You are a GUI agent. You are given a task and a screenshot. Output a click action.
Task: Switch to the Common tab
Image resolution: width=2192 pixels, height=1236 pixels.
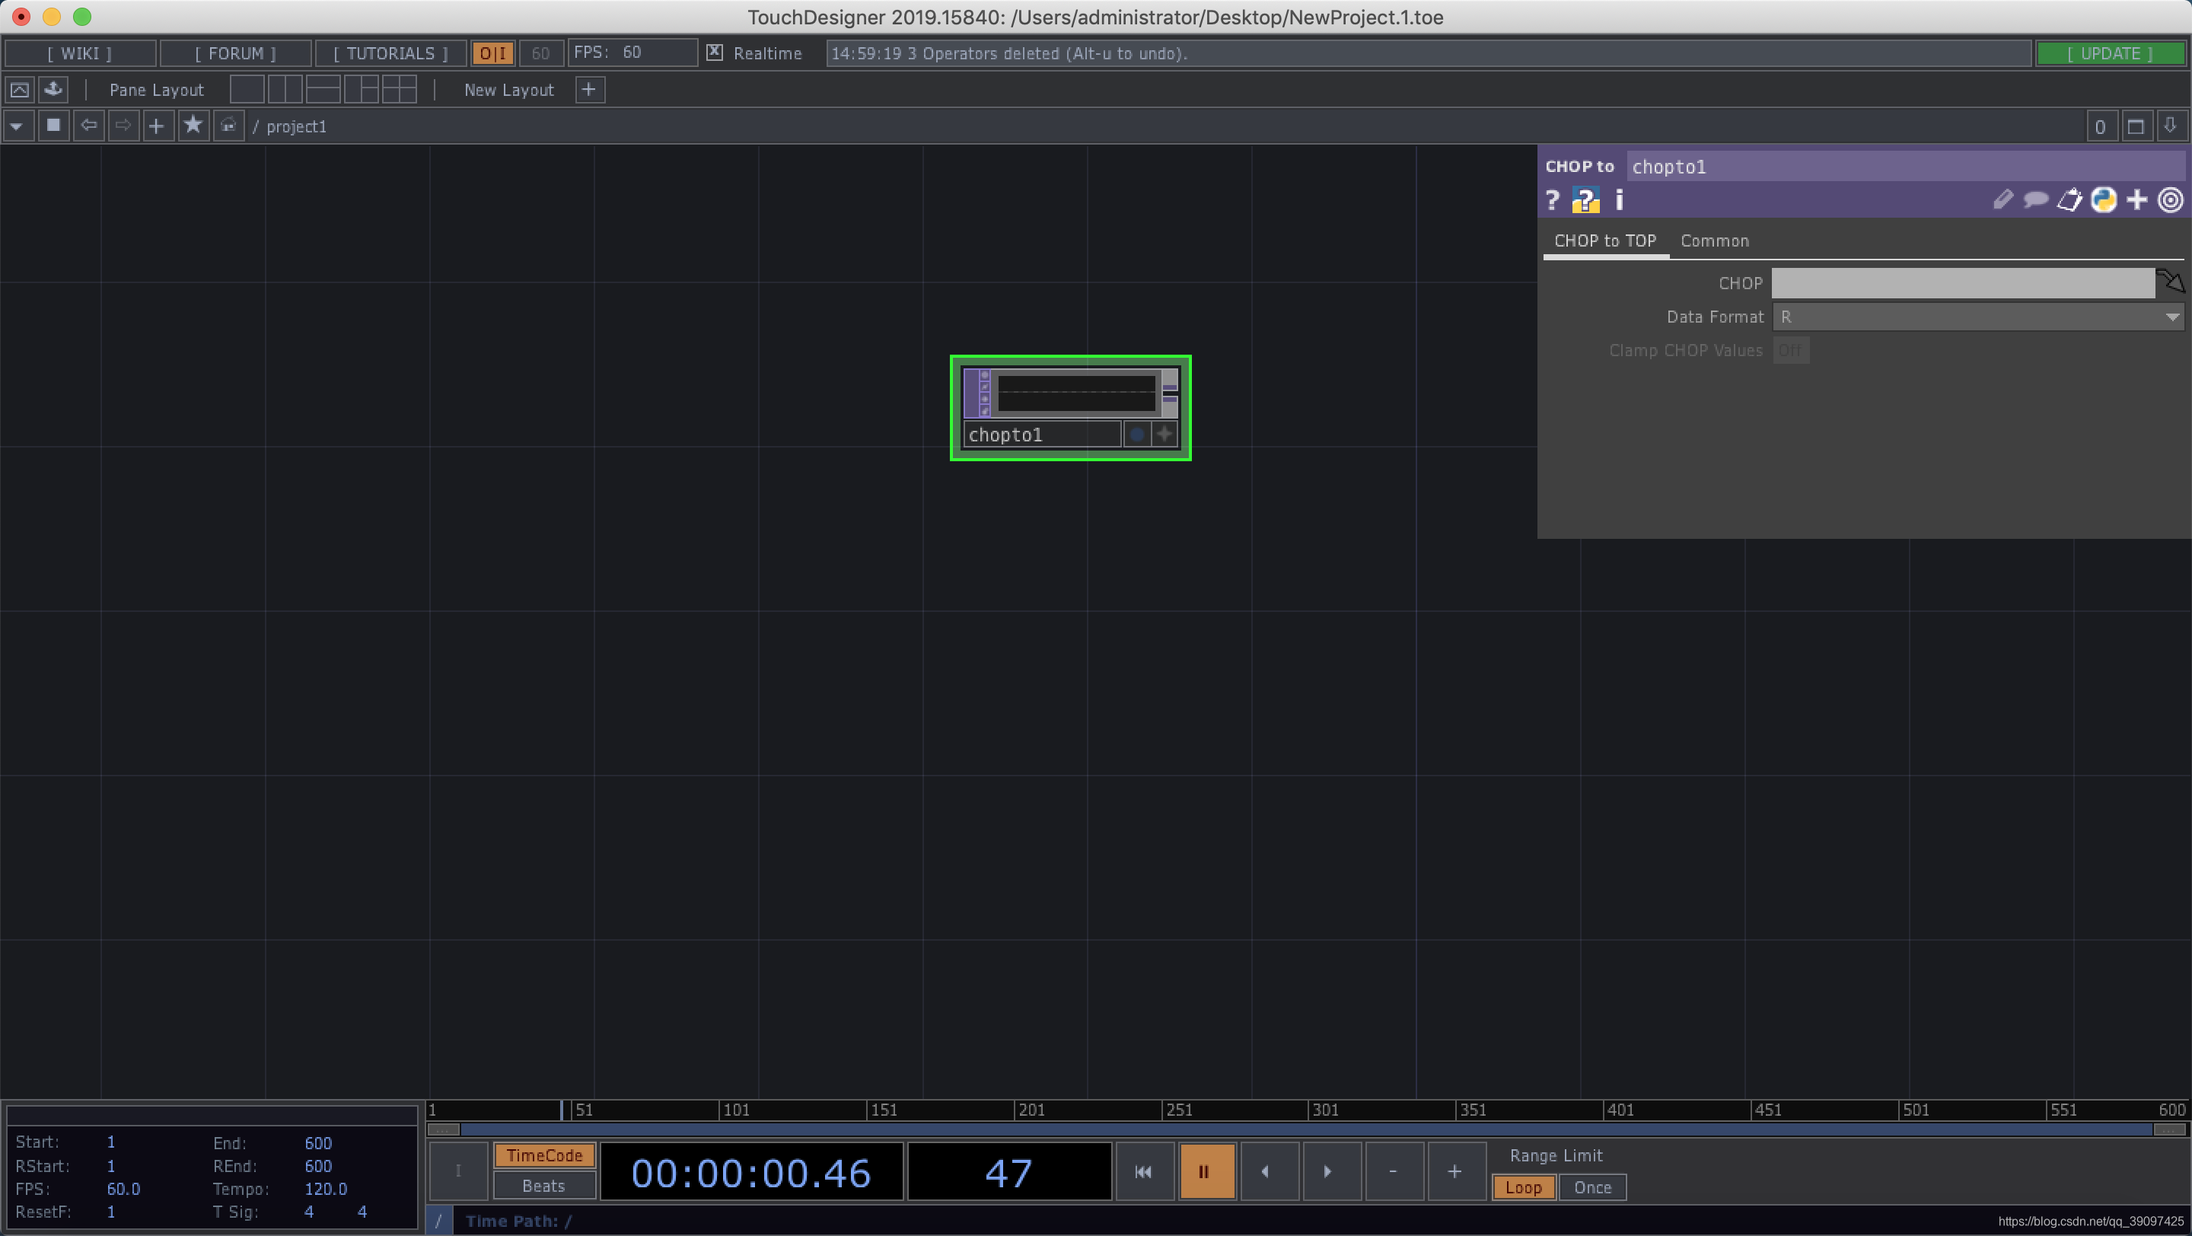click(x=1714, y=241)
